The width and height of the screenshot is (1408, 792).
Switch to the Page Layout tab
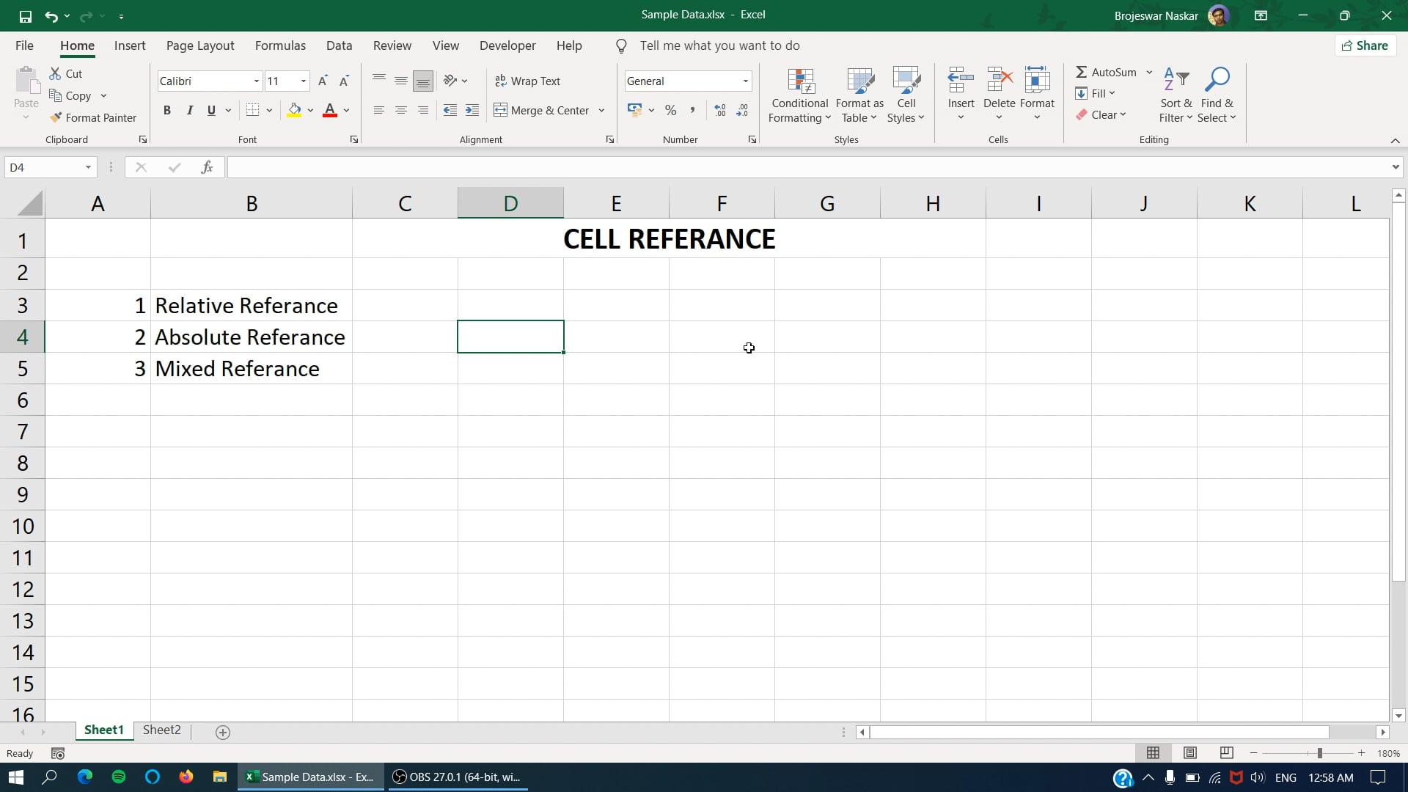tap(200, 45)
